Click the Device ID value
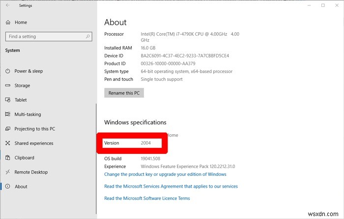This screenshot has width=344, height=219. pyautogui.click(x=185, y=56)
